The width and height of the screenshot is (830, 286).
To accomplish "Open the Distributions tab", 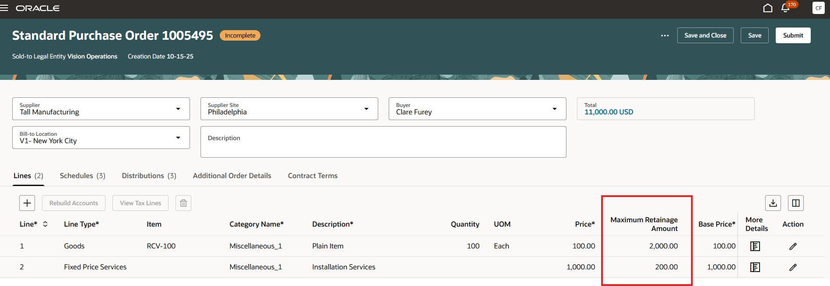I will tap(149, 176).
